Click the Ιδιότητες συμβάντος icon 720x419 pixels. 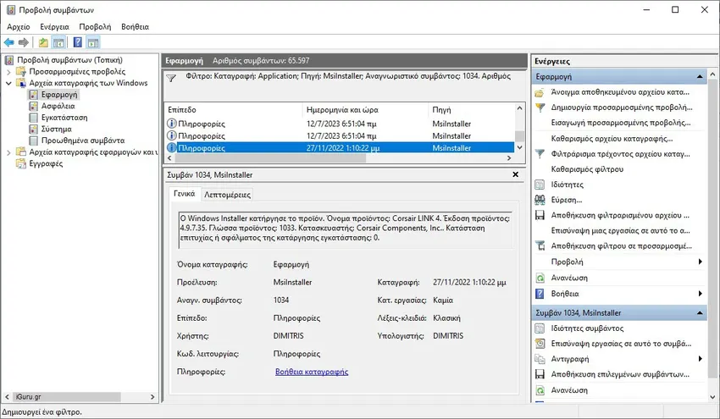[540, 328]
